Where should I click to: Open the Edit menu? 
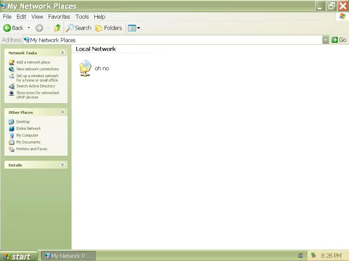[21, 17]
